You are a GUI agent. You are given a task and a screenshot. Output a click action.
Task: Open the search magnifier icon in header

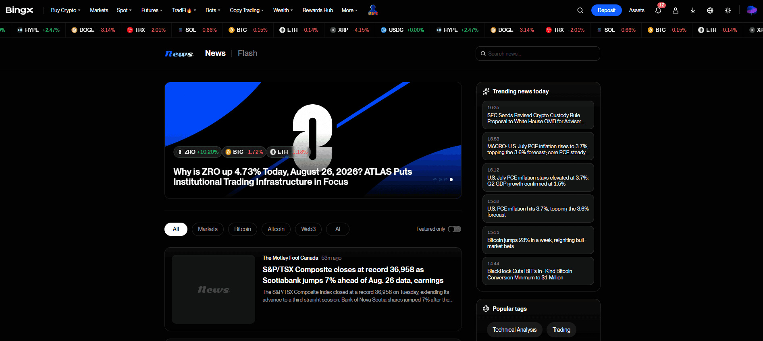coord(580,10)
